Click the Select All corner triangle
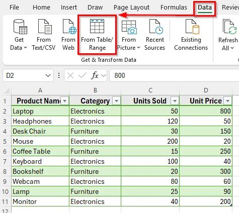239x213 pixels. pyautogui.click(x=7, y=90)
